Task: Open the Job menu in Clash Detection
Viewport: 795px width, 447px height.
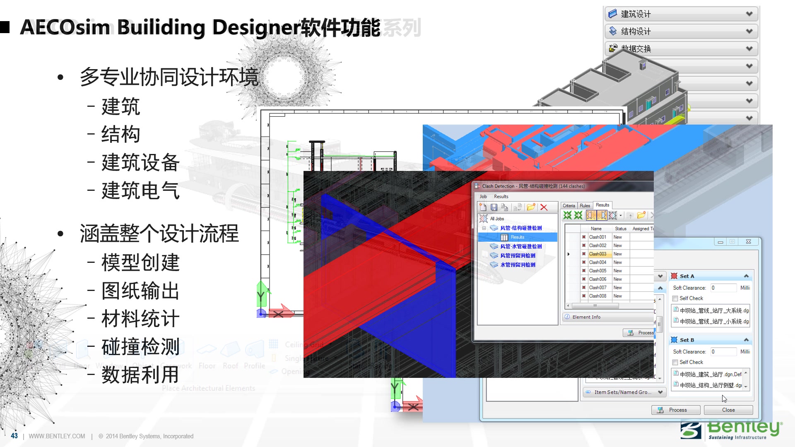Action: coord(483,197)
